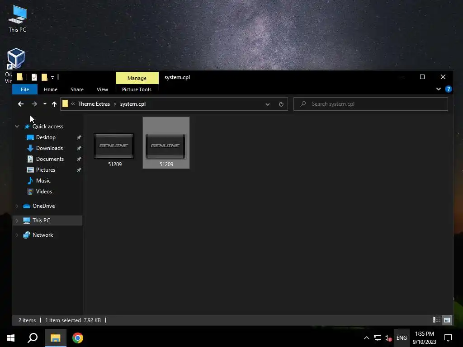Launch Google Chrome from taskbar

pos(78,338)
